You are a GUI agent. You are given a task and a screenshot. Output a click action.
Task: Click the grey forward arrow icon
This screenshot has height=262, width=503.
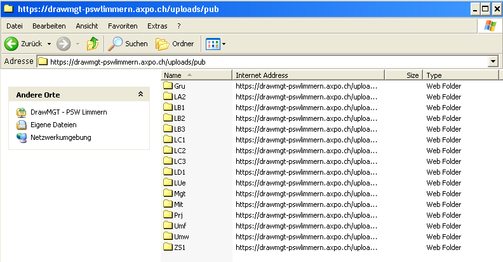pyautogui.click(x=64, y=44)
